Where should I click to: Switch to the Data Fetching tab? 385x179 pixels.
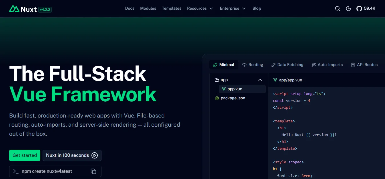287,65
